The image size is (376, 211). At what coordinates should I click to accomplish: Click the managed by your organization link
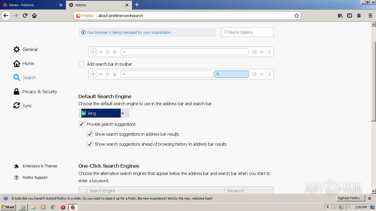(x=129, y=32)
